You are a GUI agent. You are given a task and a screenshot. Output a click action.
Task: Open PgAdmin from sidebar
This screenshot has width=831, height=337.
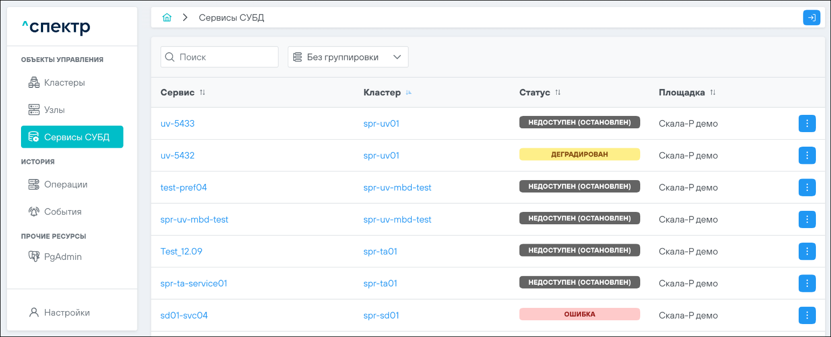pos(63,257)
